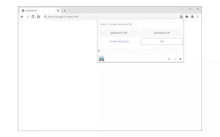220x137 pixels.
Task: Click the N/A extension ID box
Action: point(162,41)
